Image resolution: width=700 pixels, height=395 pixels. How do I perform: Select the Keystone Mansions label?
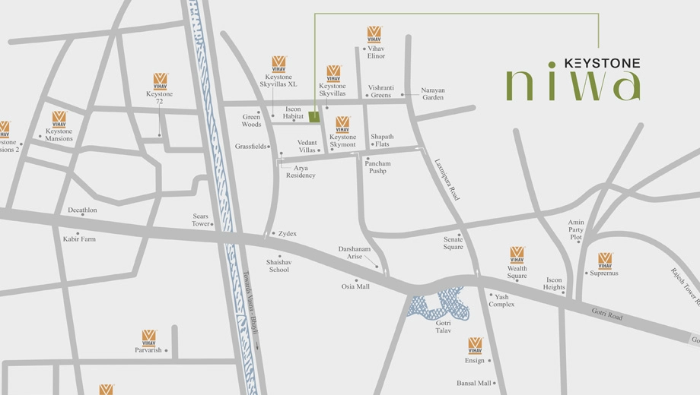(x=59, y=134)
